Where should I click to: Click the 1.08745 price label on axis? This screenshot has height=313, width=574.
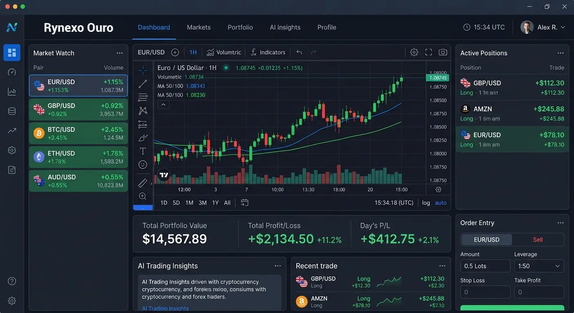tap(437, 78)
